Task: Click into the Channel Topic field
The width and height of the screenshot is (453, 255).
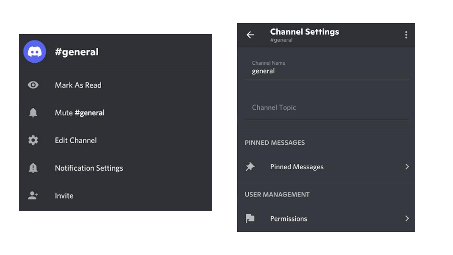Action: (327, 108)
